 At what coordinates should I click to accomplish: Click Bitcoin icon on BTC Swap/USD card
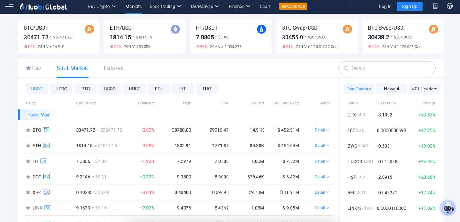[434, 29]
